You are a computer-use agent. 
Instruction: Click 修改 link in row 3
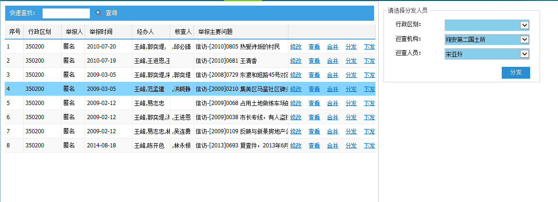pyautogui.click(x=296, y=75)
